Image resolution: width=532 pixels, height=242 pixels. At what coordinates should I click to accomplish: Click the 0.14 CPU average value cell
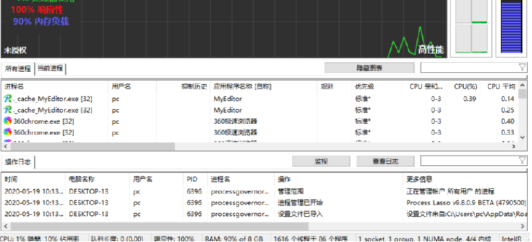[508, 99]
